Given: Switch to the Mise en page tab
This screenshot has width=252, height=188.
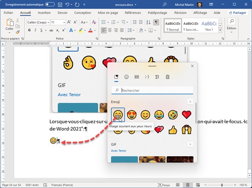Looking at the screenshot, I should tap(108, 13).
